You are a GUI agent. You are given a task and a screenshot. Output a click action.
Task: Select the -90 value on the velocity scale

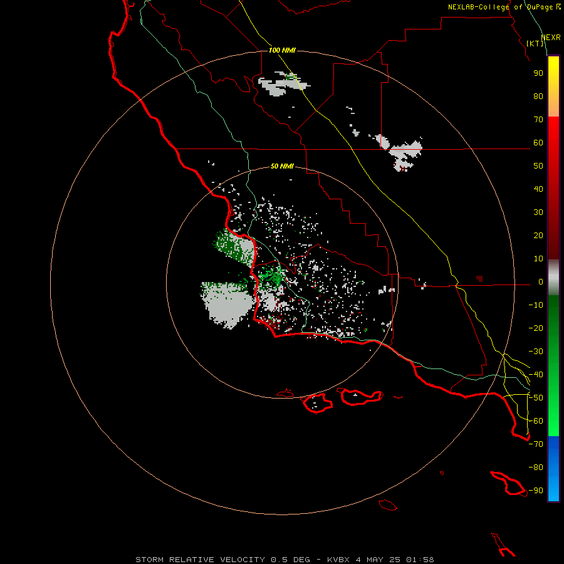pos(536,491)
